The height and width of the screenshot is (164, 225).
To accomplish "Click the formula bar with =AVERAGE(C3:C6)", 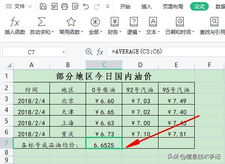I will [x=166, y=52].
